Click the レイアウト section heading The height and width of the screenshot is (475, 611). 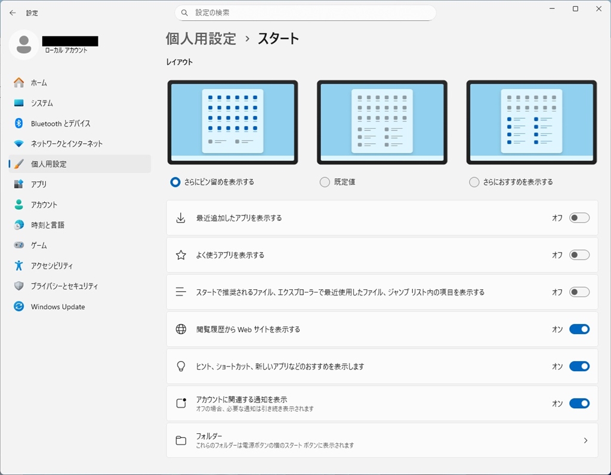[x=180, y=62]
